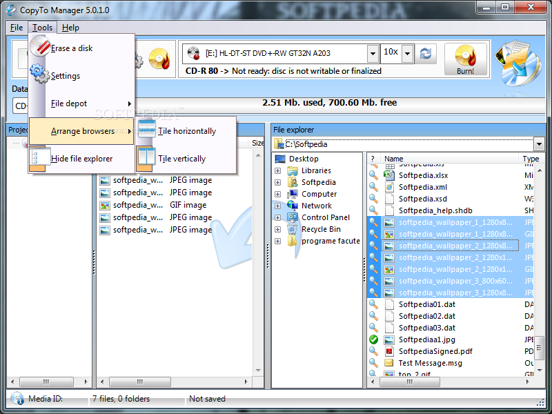Sort file explorer by Type column

(531, 159)
